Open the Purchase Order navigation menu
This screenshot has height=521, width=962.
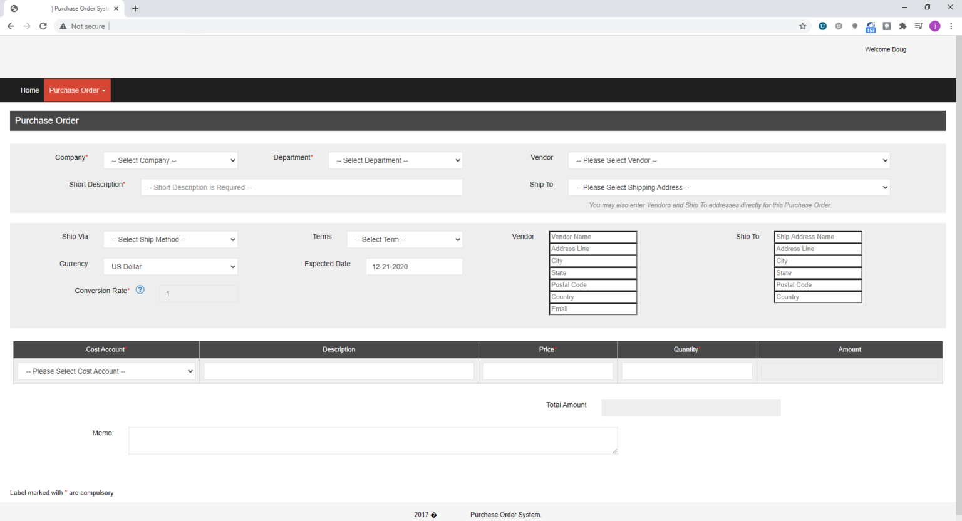(x=77, y=90)
